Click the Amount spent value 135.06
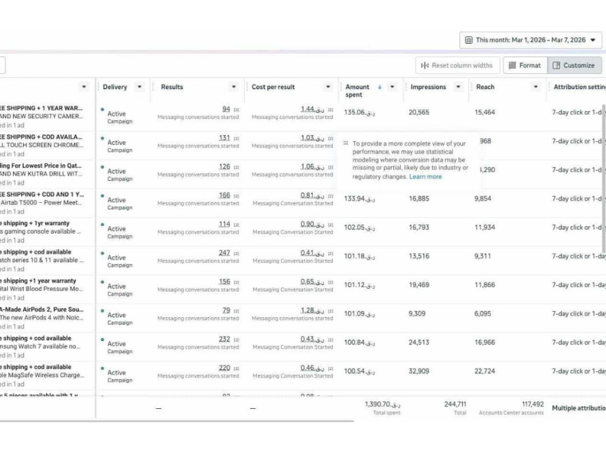This screenshot has width=606, height=455. click(359, 112)
